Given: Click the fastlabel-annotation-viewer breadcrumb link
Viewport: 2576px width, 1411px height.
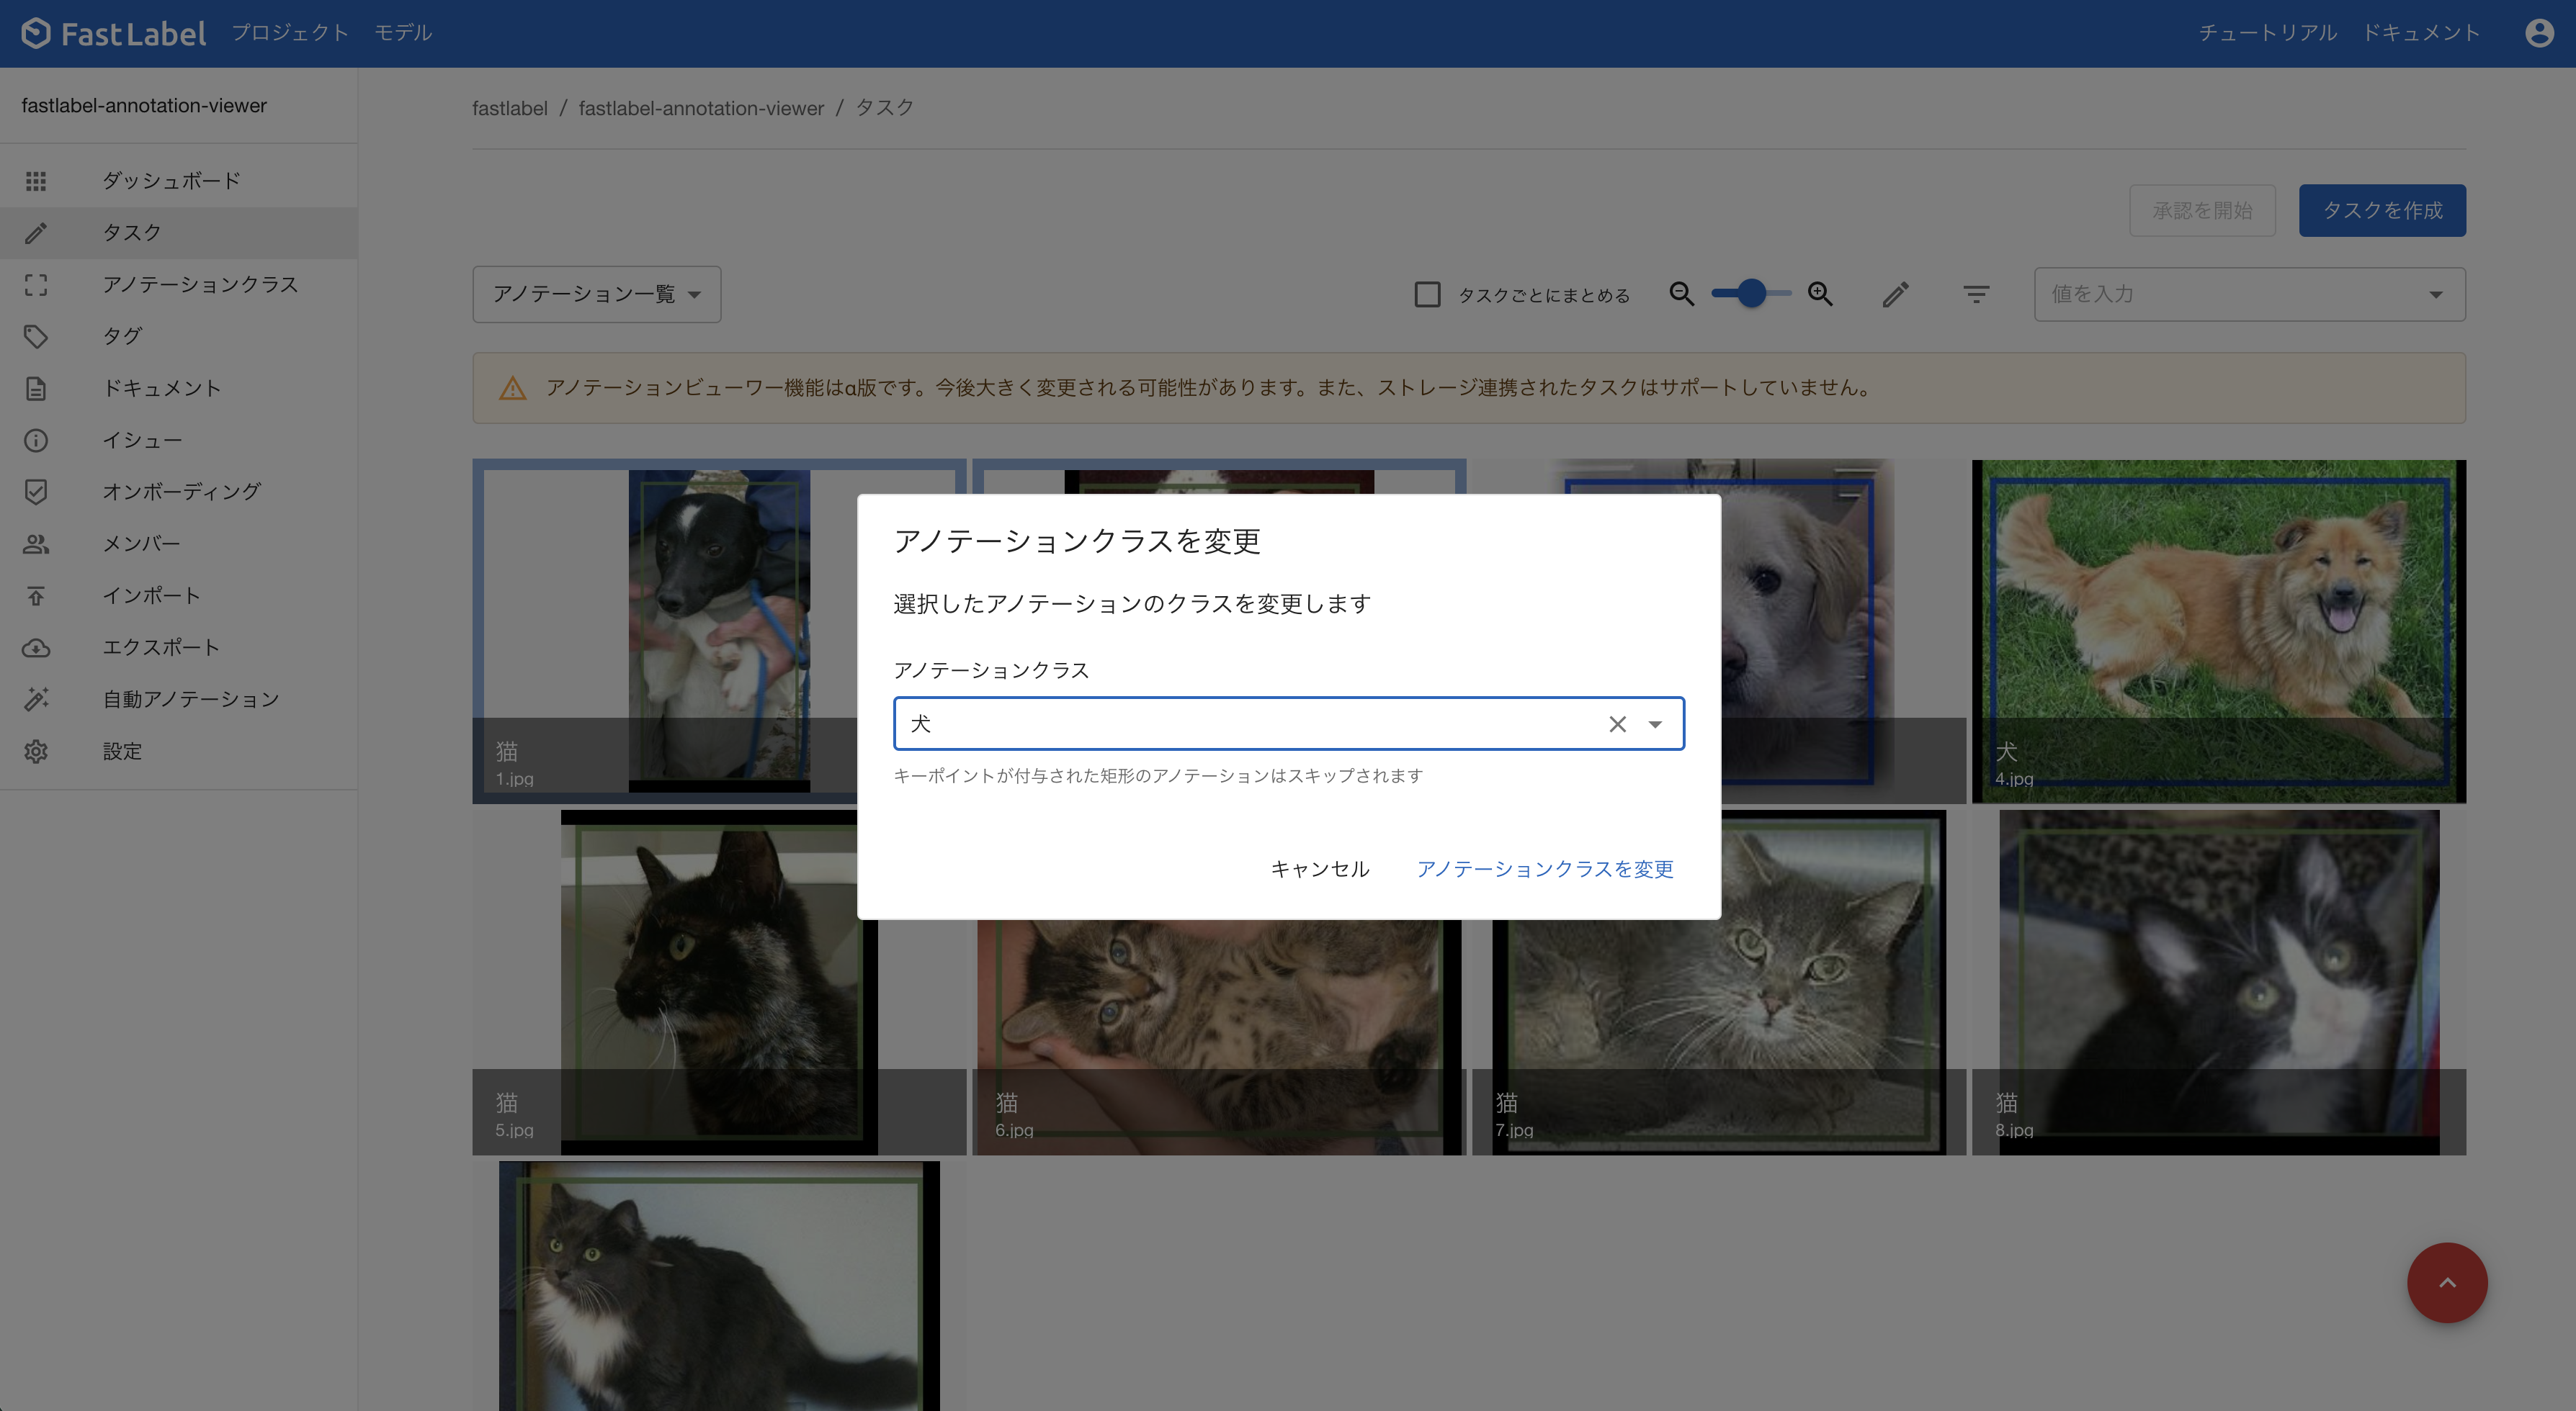Looking at the screenshot, I should [x=701, y=108].
